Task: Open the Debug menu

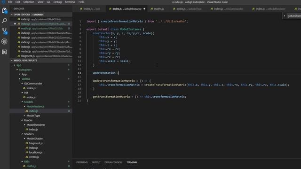Action: pyautogui.click(x=57, y=2)
